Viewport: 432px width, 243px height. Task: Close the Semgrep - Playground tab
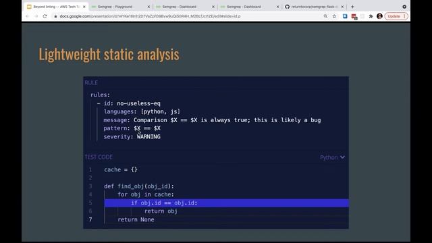click(x=148, y=7)
